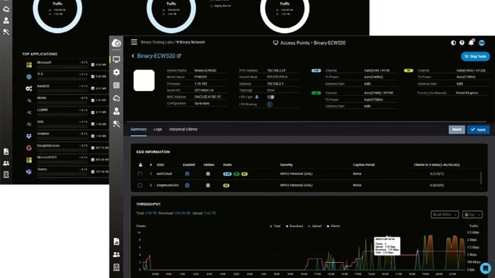This screenshot has height=278, width=495.
Task: Select checkbox for the first SSID row
Action: point(140,174)
